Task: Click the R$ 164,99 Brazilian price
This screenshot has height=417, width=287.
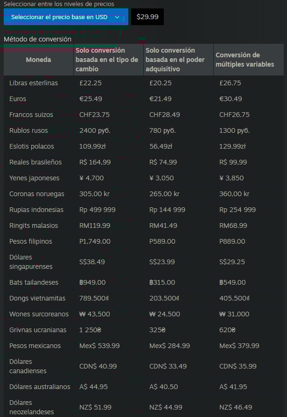Action: 95,162
